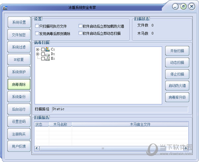
Task: Tick 软件启动后立即动态扫描 box
Action: pos(81,33)
